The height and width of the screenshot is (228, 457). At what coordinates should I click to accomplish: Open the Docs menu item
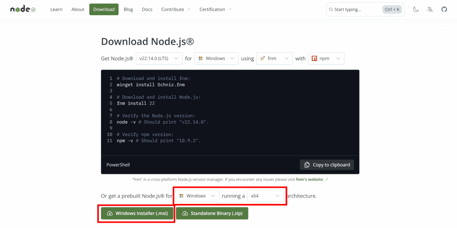[x=147, y=9]
